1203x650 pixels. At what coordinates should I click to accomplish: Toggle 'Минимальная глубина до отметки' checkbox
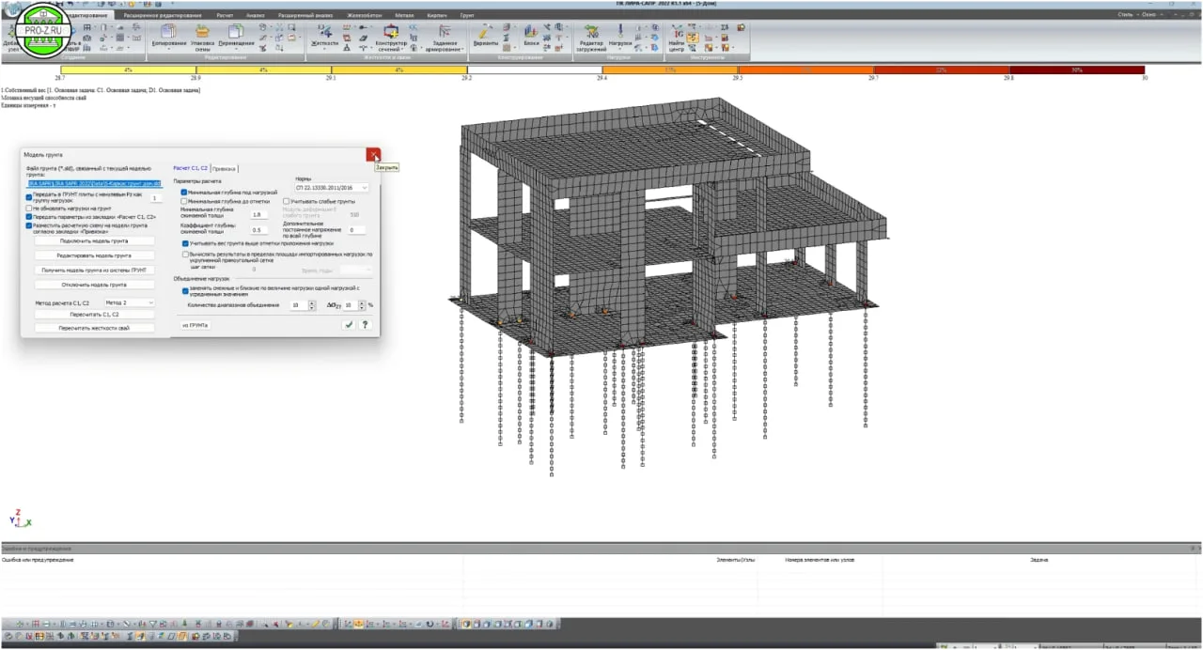coord(184,201)
